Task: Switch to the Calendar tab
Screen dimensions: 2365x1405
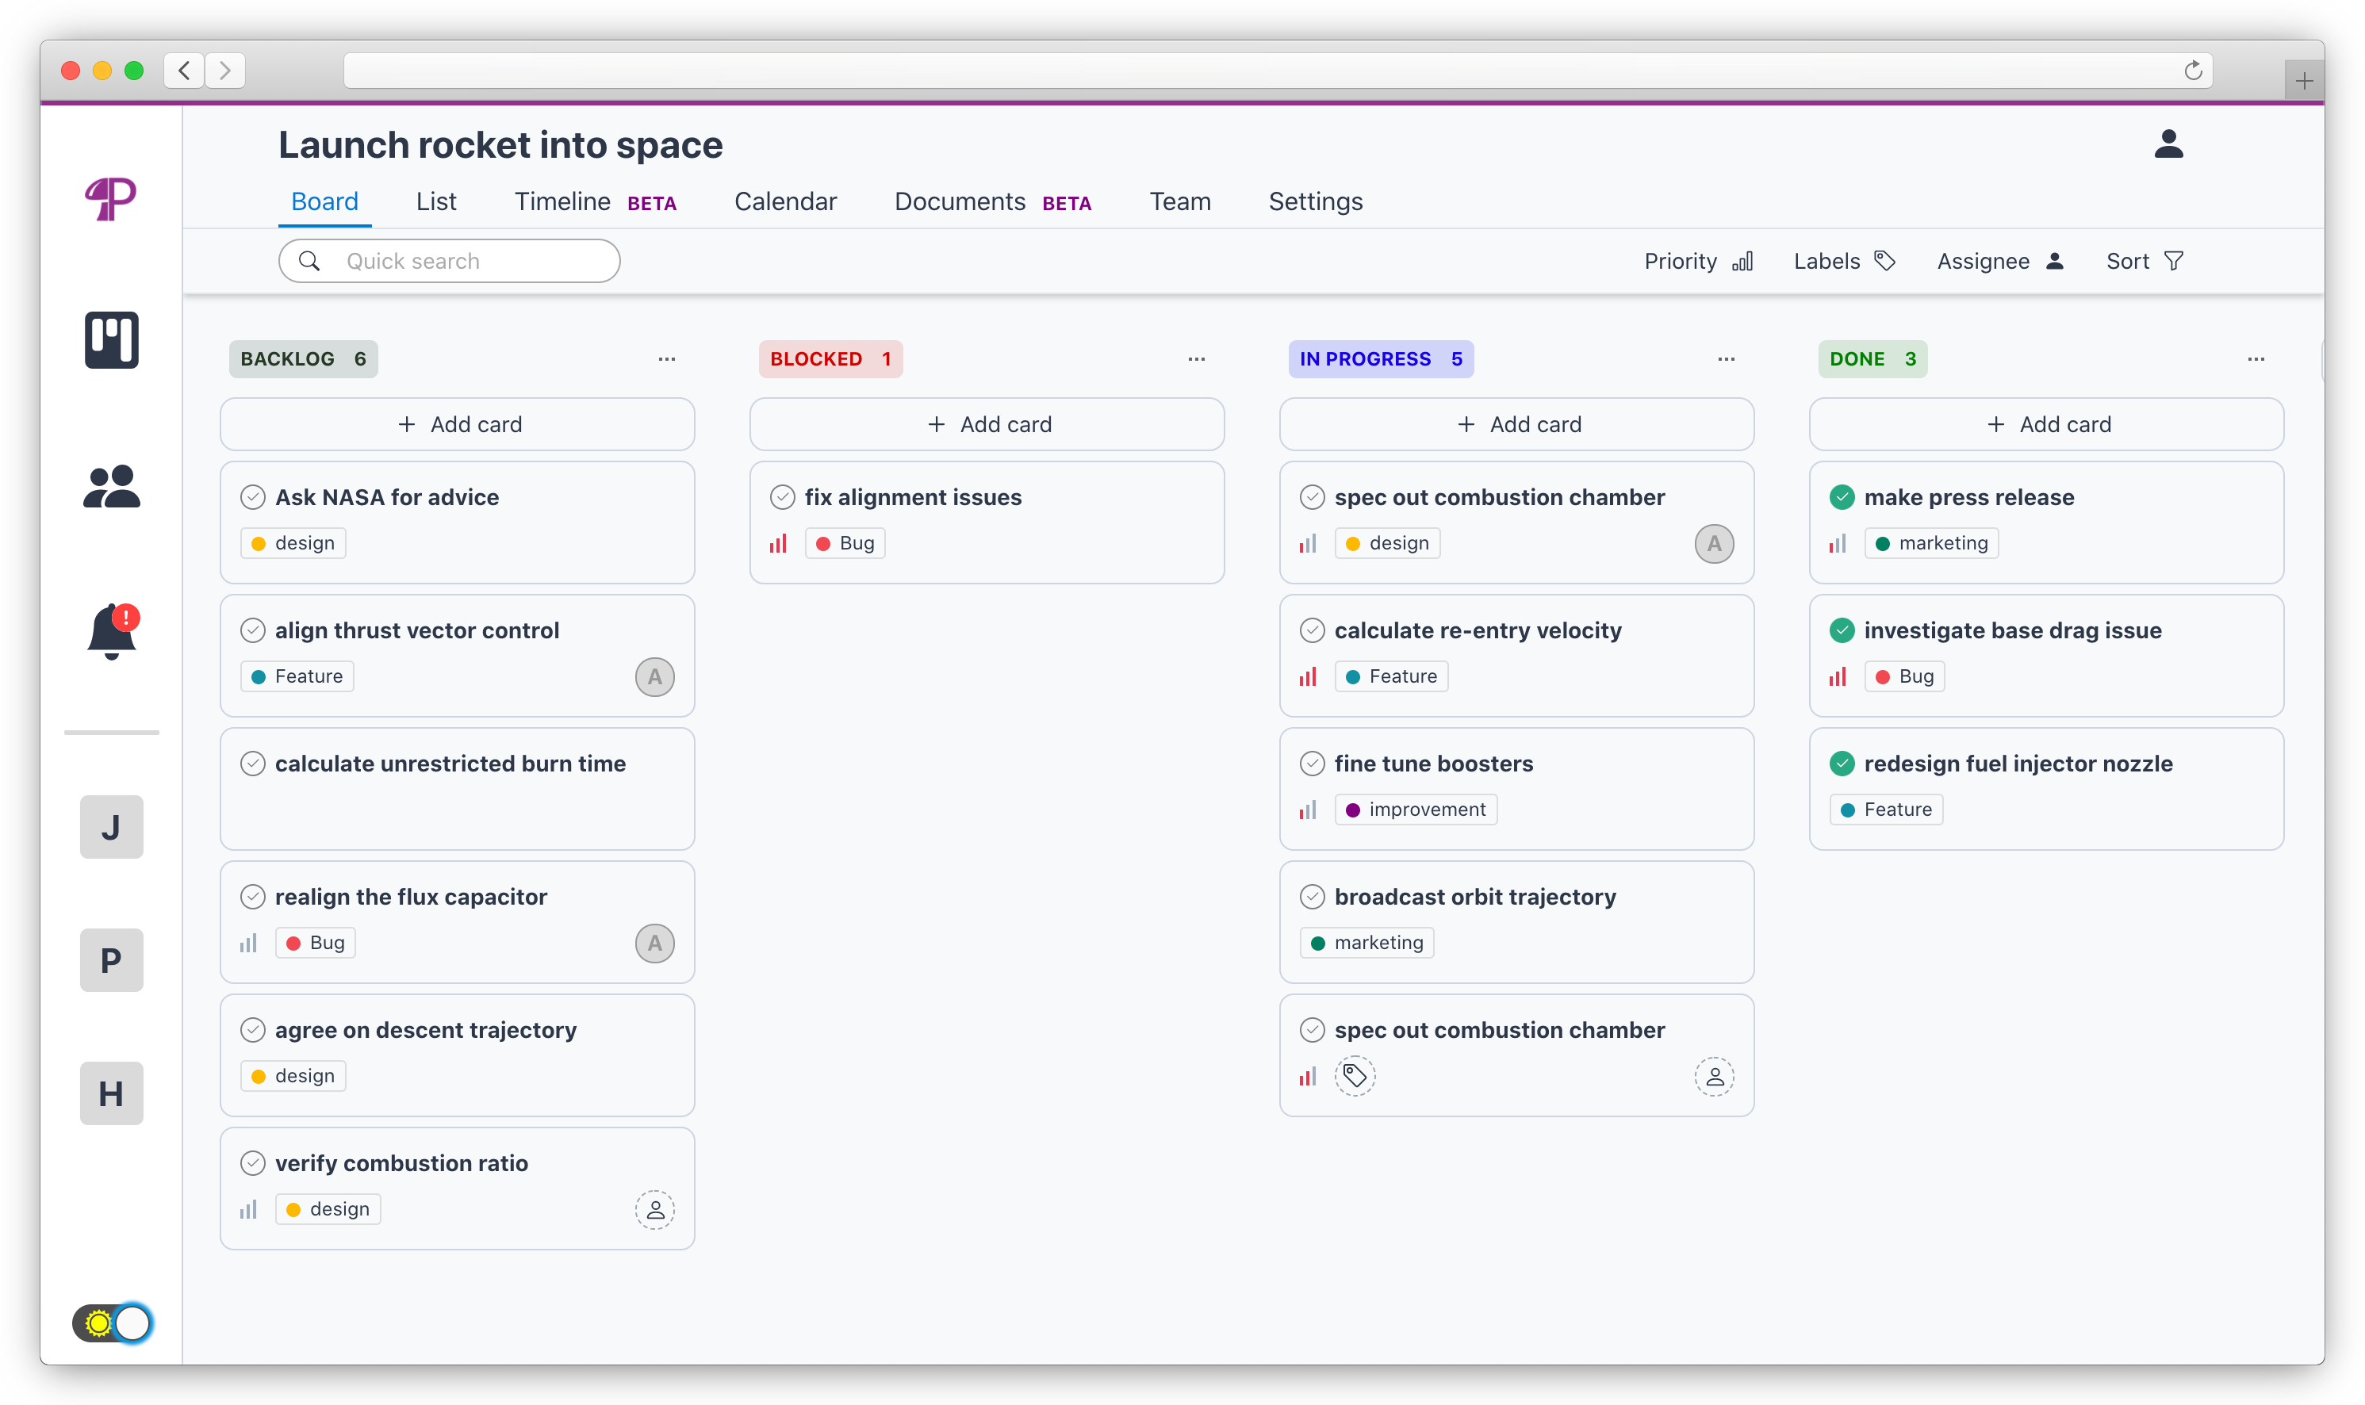Action: (x=785, y=201)
